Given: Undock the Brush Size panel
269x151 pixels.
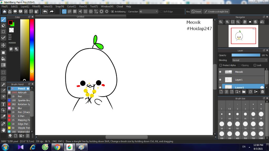Looking at the screenshot, I should (264, 98).
